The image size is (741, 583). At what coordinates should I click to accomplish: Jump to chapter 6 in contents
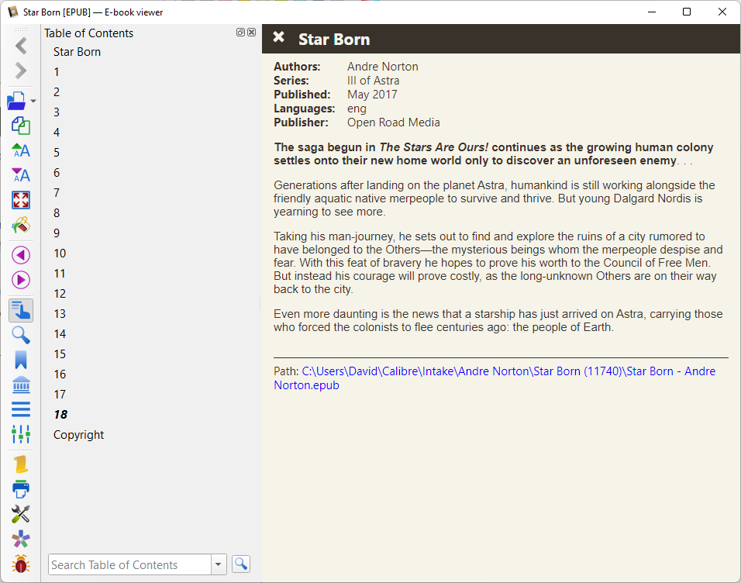tap(57, 173)
